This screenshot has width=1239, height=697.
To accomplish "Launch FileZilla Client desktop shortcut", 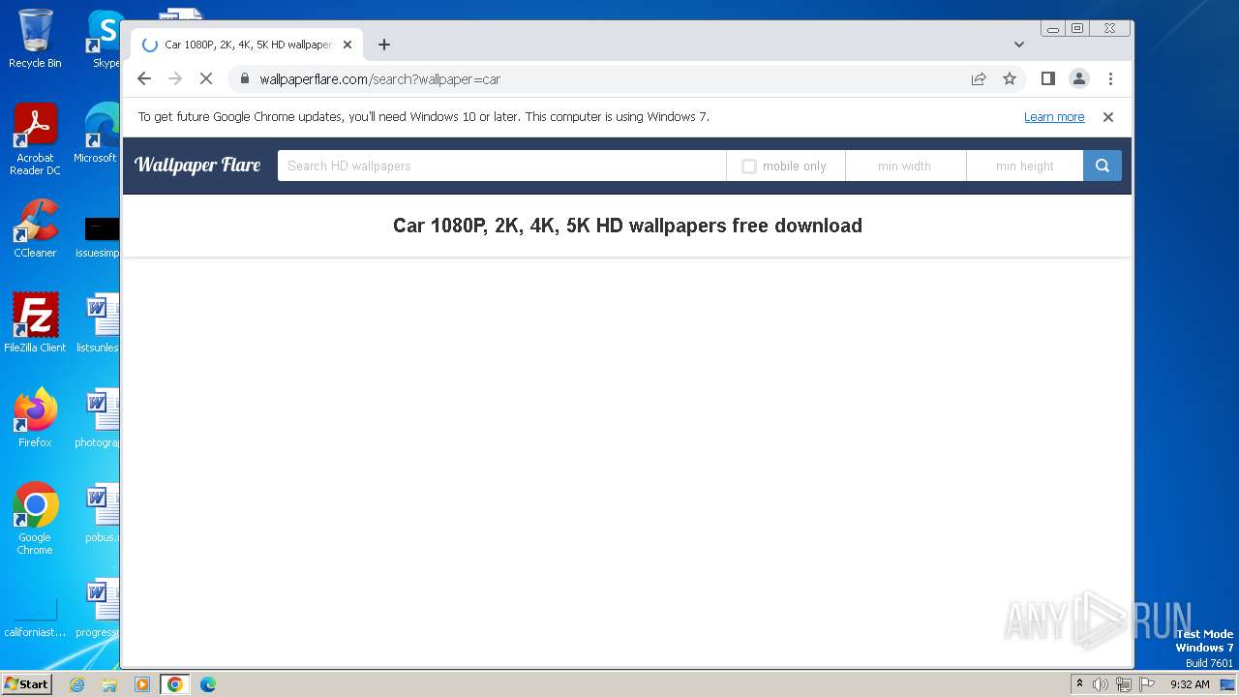I will [x=35, y=322].
